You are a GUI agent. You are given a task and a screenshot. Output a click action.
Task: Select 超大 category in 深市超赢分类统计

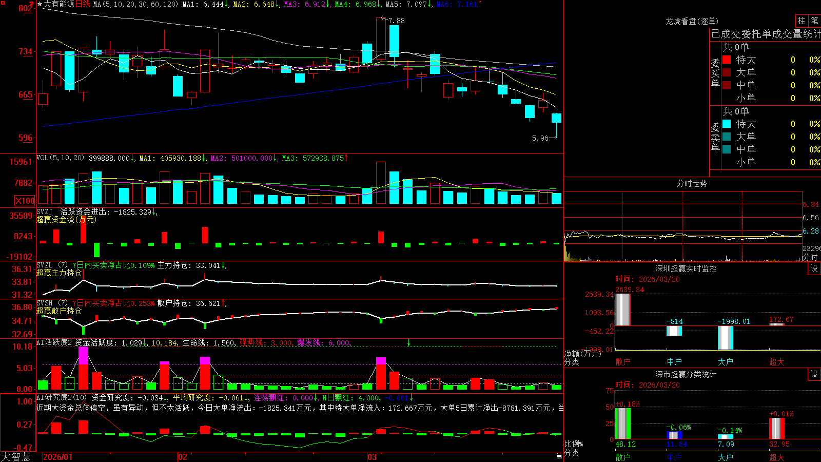point(777,457)
